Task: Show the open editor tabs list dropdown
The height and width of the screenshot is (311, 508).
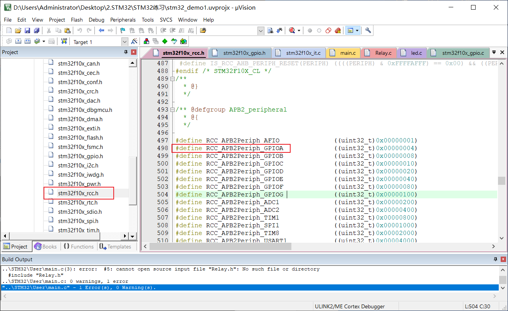Action: (x=494, y=52)
